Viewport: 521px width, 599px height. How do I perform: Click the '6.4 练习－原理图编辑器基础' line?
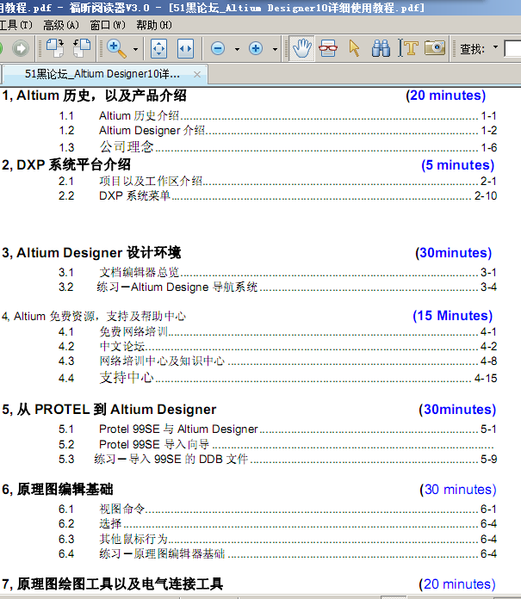pyautogui.click(x=278, y=553)
